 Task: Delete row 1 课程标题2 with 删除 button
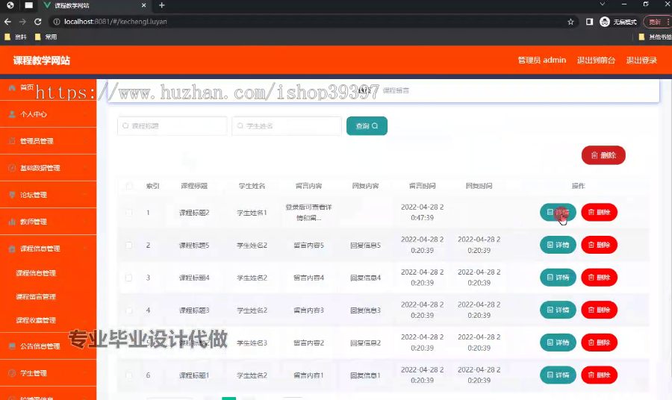click(x=599, y=213)
